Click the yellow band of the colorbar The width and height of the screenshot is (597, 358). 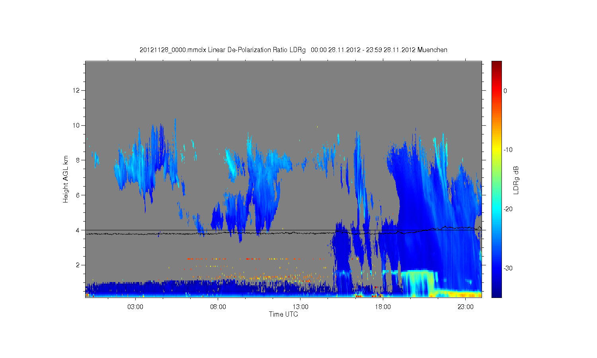497,149
